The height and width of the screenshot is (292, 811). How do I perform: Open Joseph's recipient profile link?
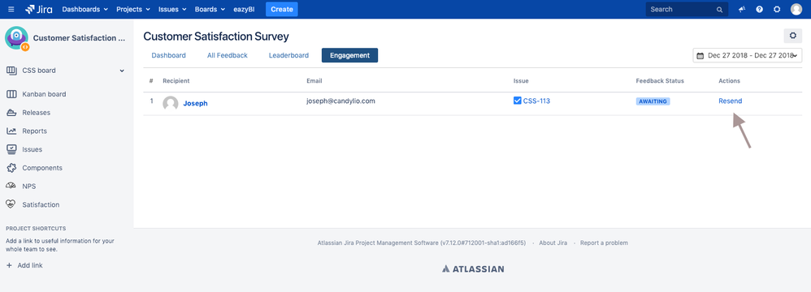click(x=196, y=103)
